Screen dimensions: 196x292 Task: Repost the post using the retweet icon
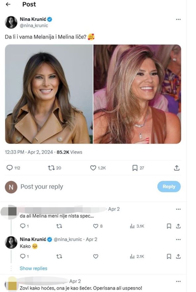52,168
